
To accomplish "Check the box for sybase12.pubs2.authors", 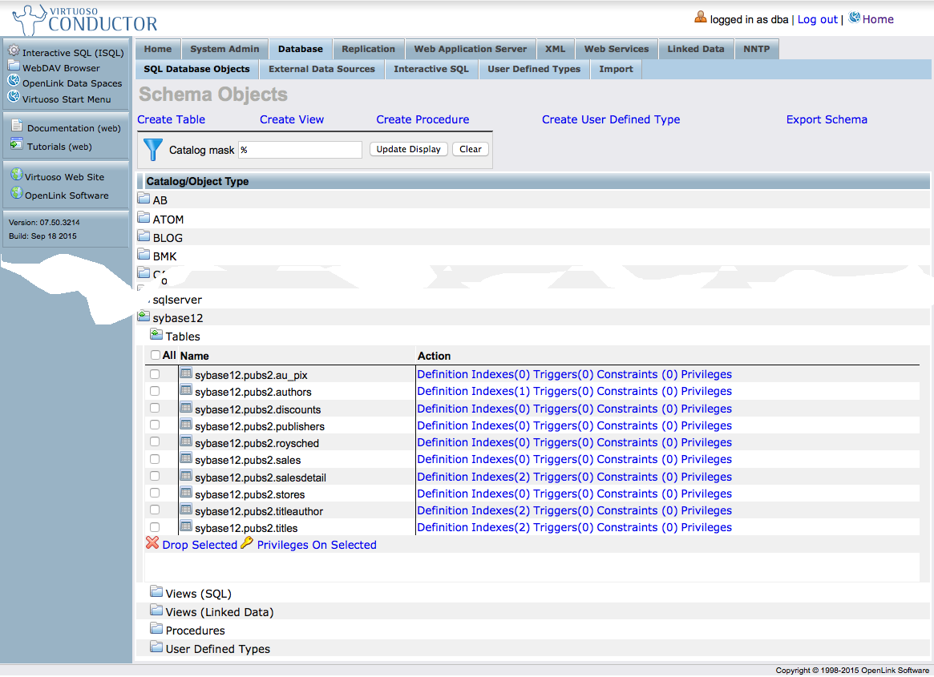I will [155, 391].
